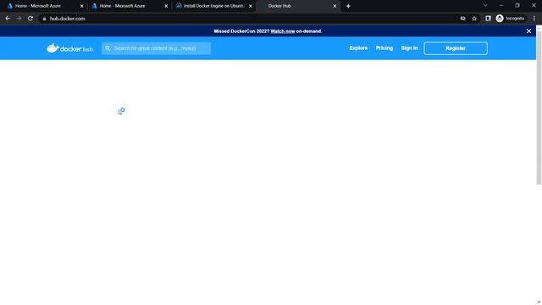Image resolution: width=542 pixels, height=305 pixels.
Task: Open the tab search dropdown chevron
Action: 485,6
